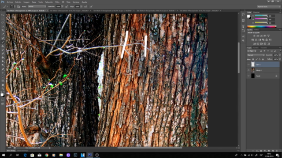Toggle the Brush panel from options bar
282x158 pixels.
(x=19, y=7)
